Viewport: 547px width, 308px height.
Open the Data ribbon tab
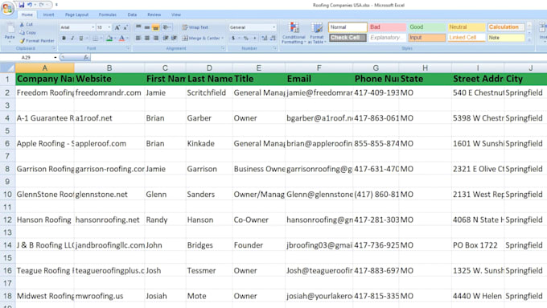coord(132,14)
